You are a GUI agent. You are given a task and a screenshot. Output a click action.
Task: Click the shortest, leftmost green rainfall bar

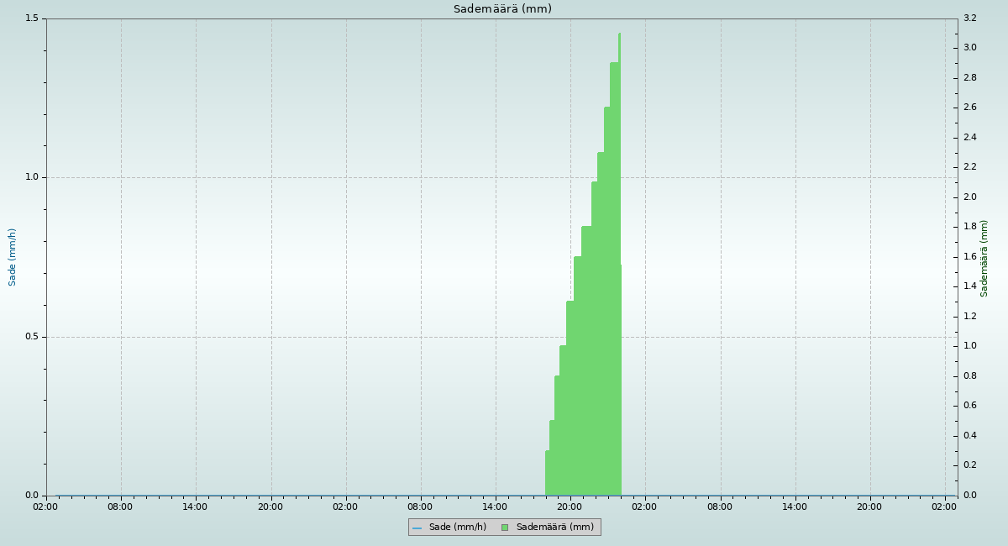point(547,473)
